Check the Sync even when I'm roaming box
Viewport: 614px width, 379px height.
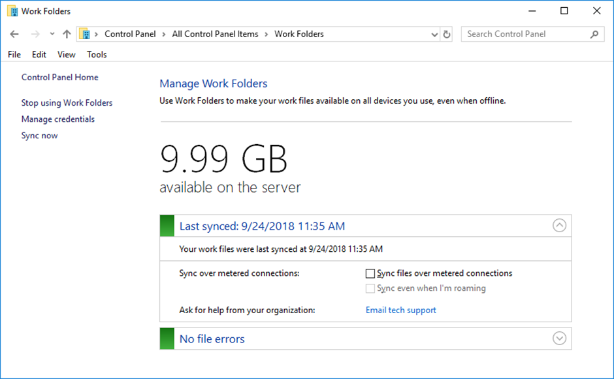[x=370, y=288]
